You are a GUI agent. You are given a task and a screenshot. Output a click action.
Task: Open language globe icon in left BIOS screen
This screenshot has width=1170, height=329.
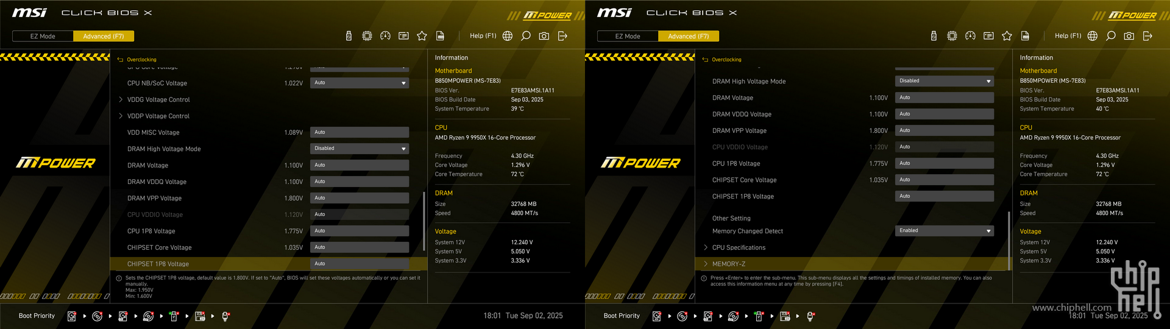pyautogui.click(x=508, y=36)
